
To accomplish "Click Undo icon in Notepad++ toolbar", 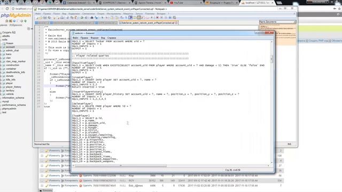I will (x=82, y=18).
